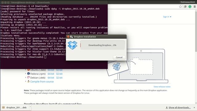Click the terminal title bar
This screenshot has width=197, height=111.
[54, 2]
